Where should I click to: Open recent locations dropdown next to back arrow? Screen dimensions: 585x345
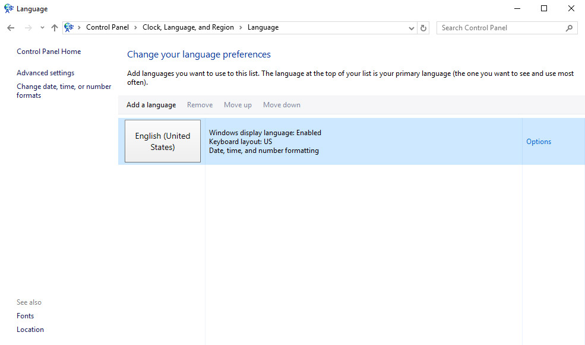coord(42,27)
